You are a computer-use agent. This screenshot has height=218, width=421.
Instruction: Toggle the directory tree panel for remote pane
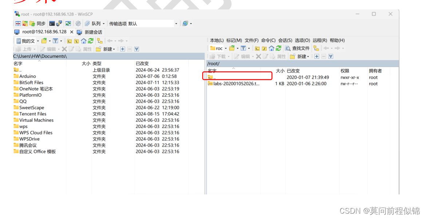tap(316, 48)
